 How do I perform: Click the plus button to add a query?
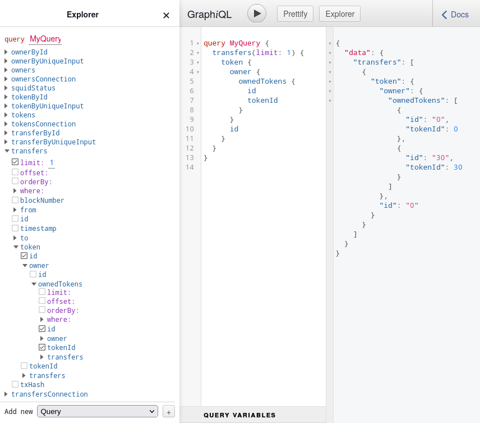(169, 412)
